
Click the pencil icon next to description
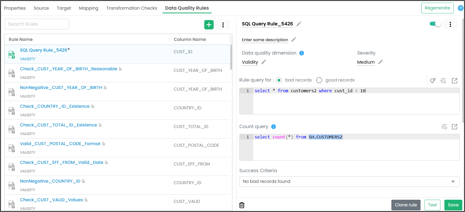tap(294, 40)
